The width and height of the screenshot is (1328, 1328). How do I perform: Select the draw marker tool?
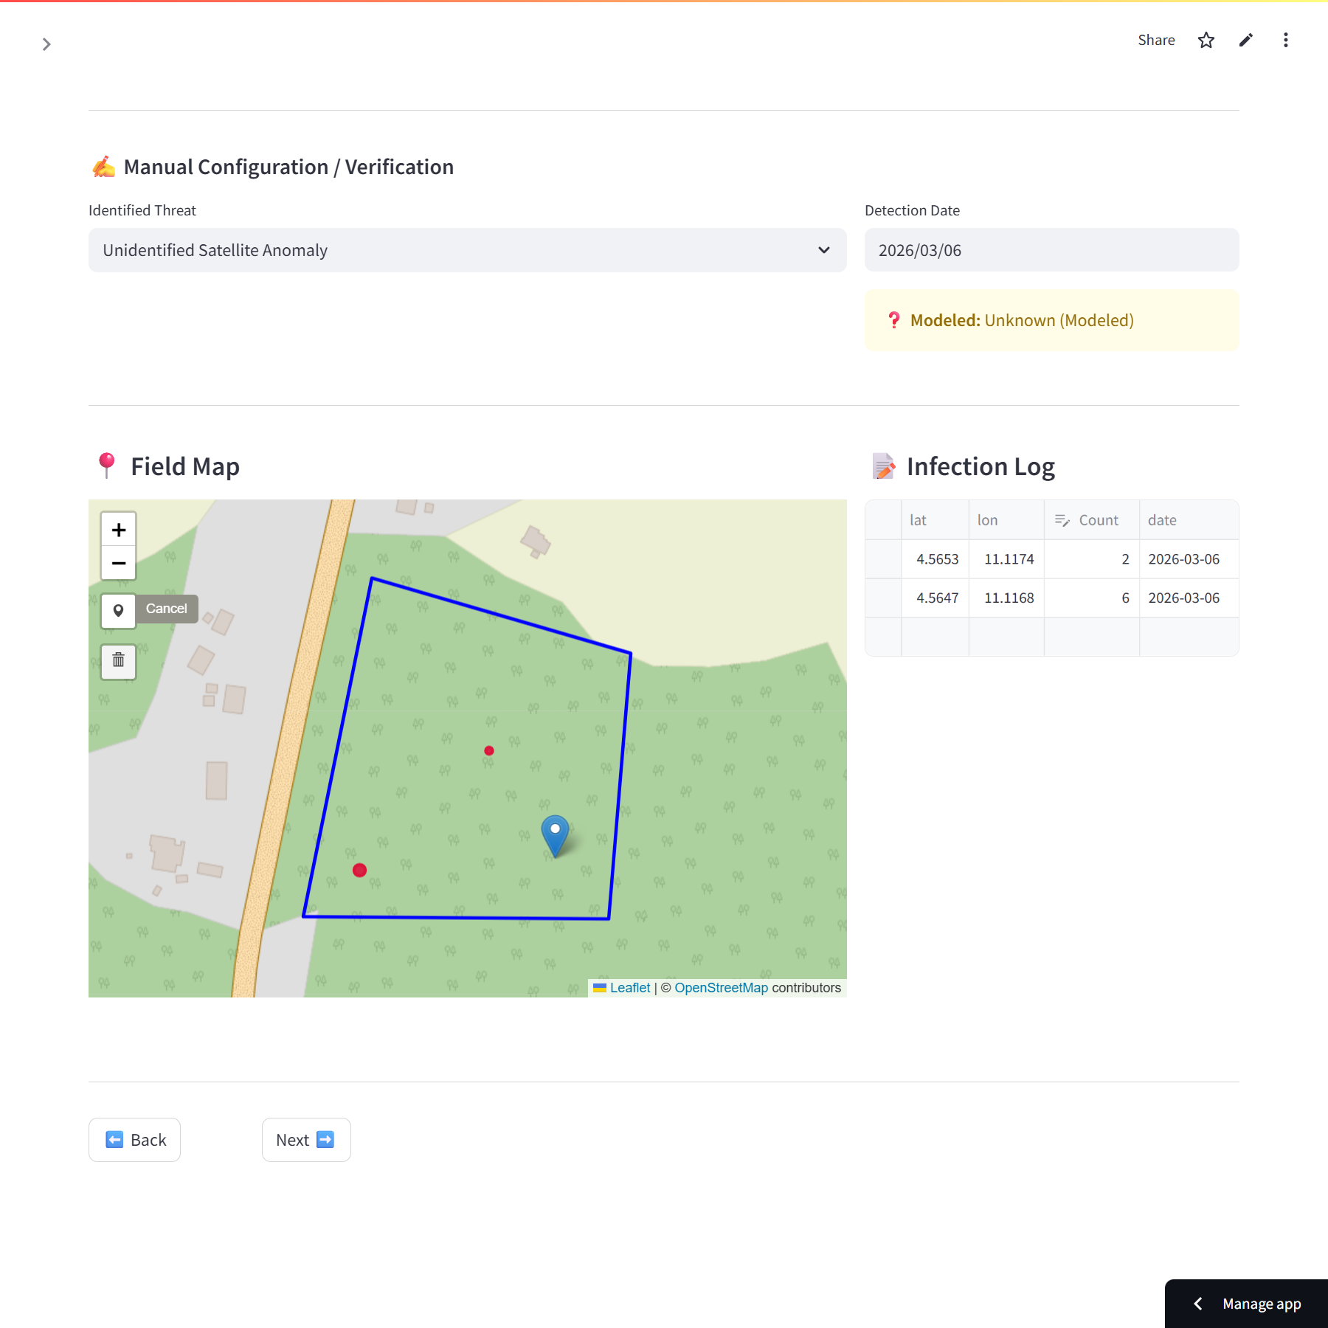point(118,610)
